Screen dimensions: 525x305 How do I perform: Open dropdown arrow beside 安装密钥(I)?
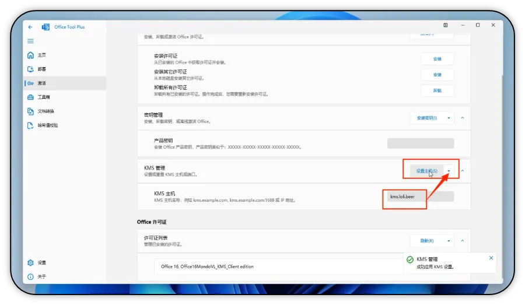pos(449,118)
